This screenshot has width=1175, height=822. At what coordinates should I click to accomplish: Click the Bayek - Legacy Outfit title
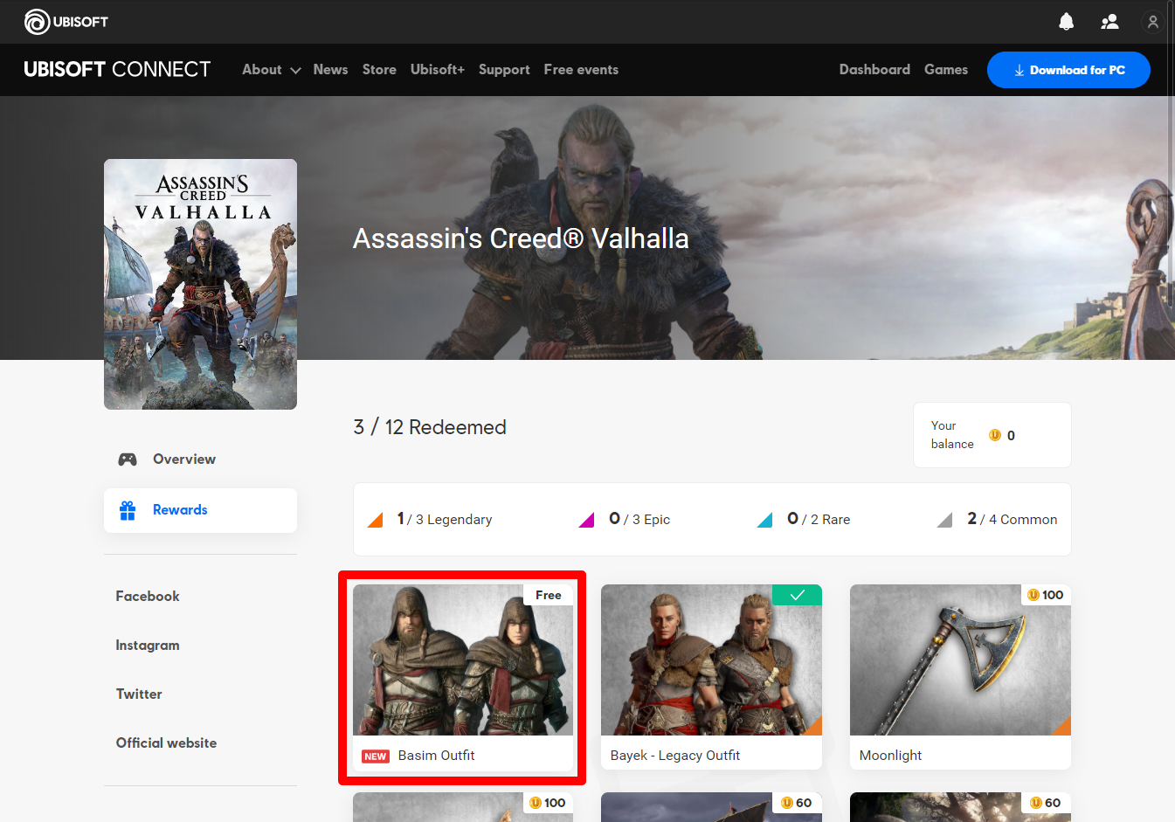coord(674,756)
